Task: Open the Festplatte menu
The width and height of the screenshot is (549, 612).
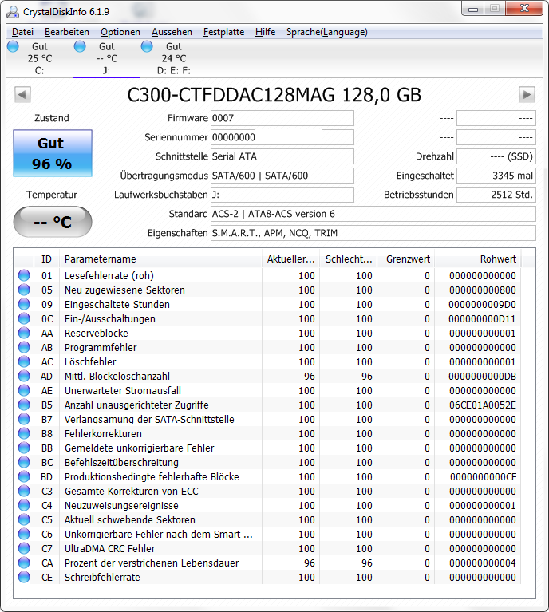Action: click(x=223, y=32)
